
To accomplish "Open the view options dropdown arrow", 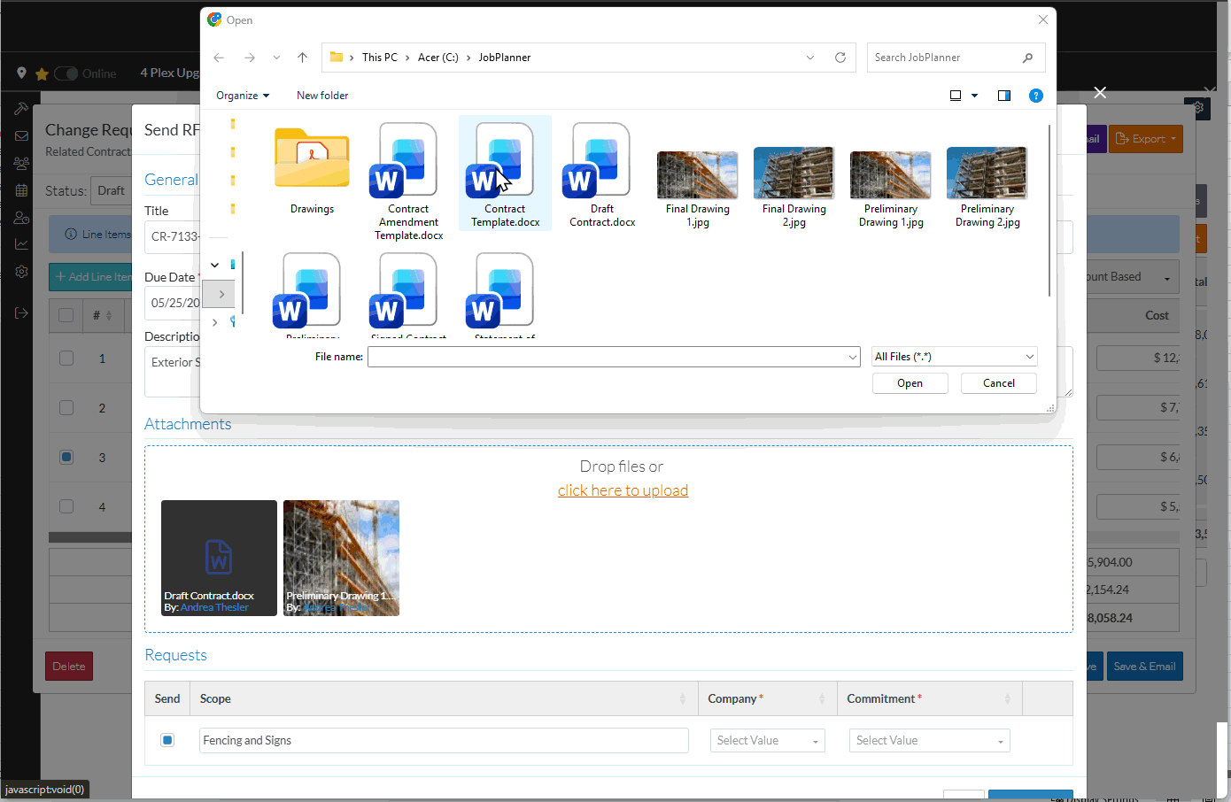I will 974,96.
